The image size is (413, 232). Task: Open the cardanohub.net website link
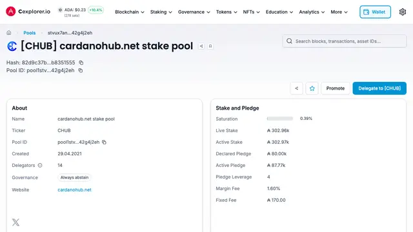(75, 189)
